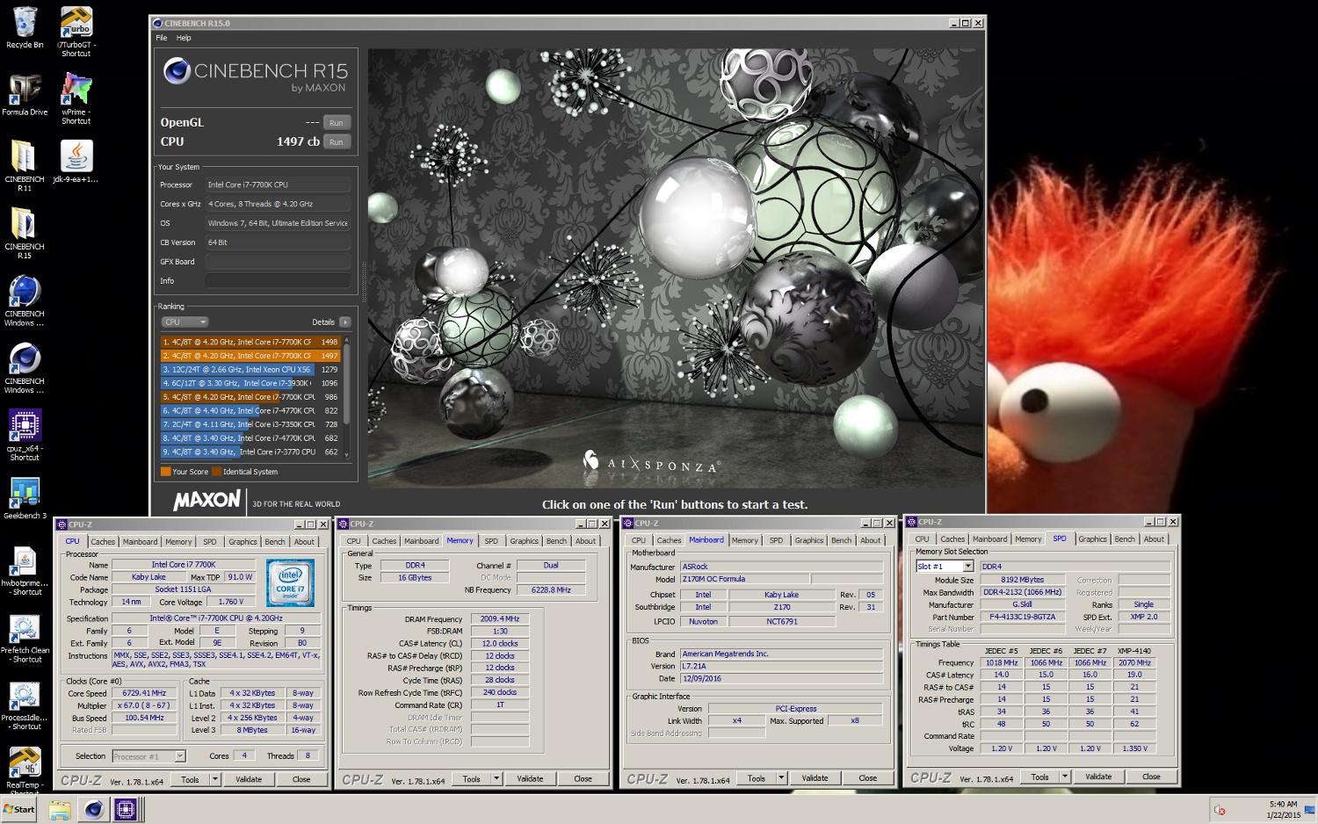Click Validate in the Memory CPU-Z window
1318x824 pixels.
point(530,778)
